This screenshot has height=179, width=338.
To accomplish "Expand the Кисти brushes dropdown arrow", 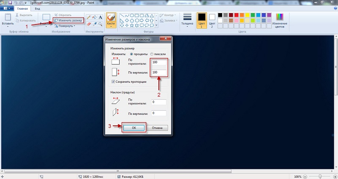I will 111,27.
